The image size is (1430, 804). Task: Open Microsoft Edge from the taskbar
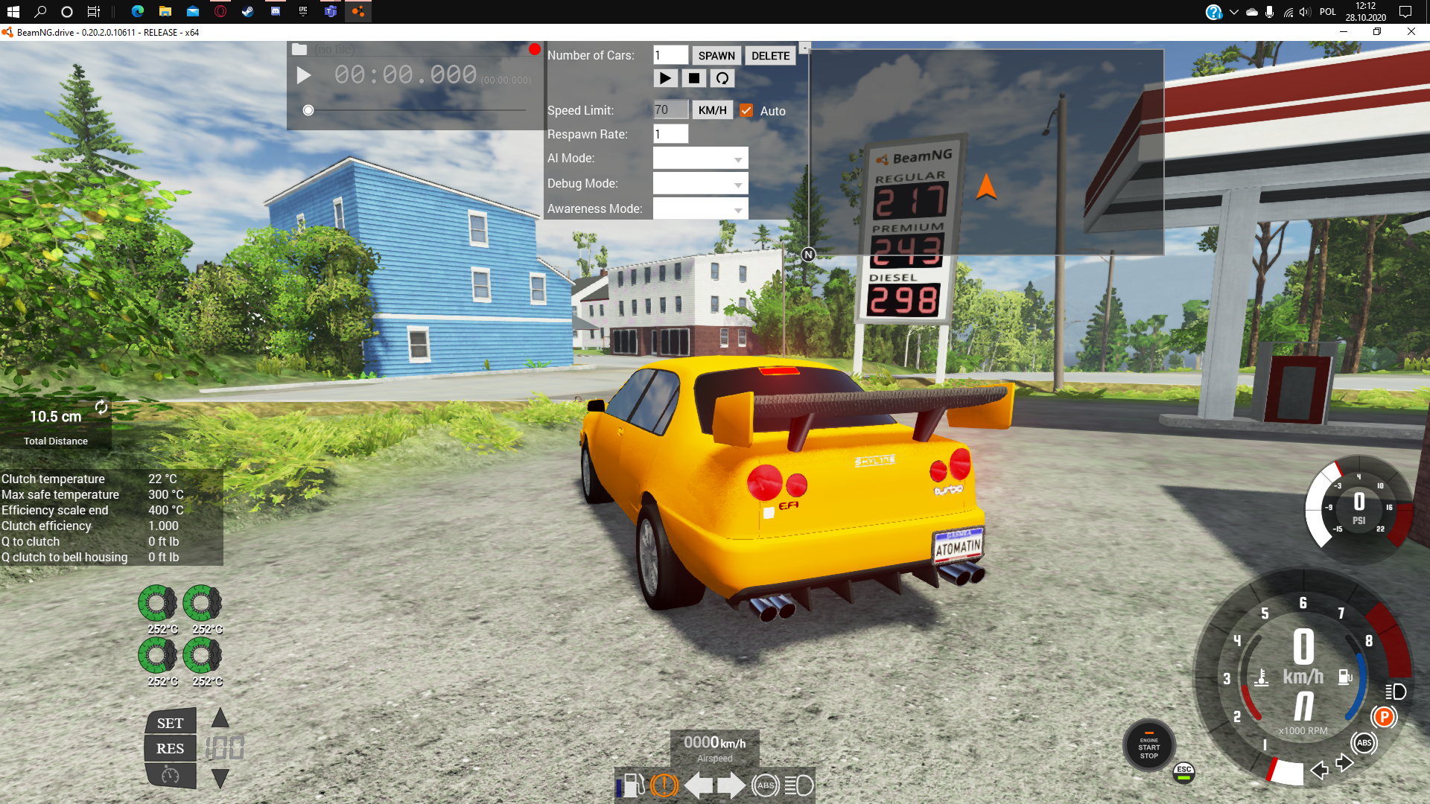(x=137, y=11)
